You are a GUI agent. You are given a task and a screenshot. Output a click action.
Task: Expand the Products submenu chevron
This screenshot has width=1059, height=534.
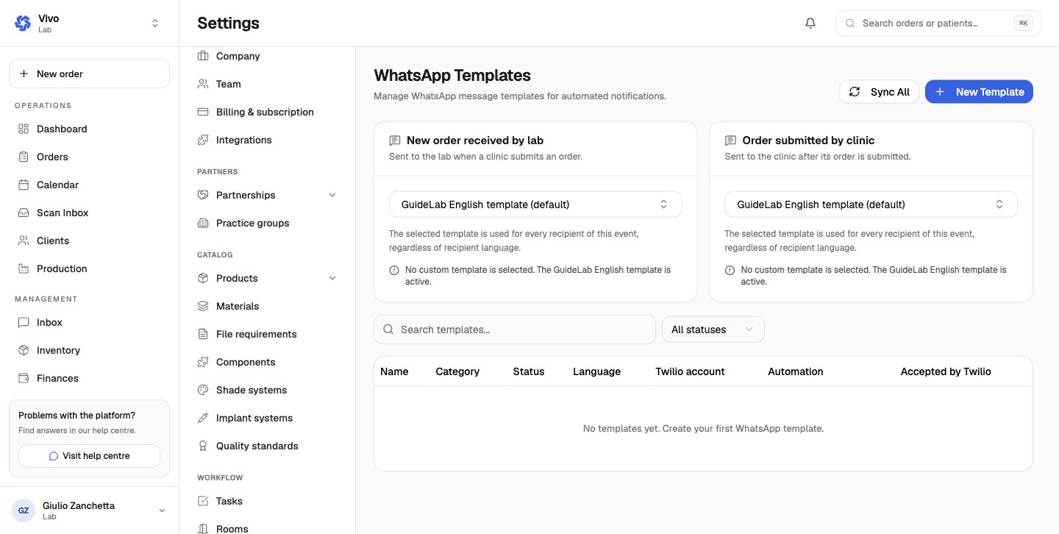(332, 278)
